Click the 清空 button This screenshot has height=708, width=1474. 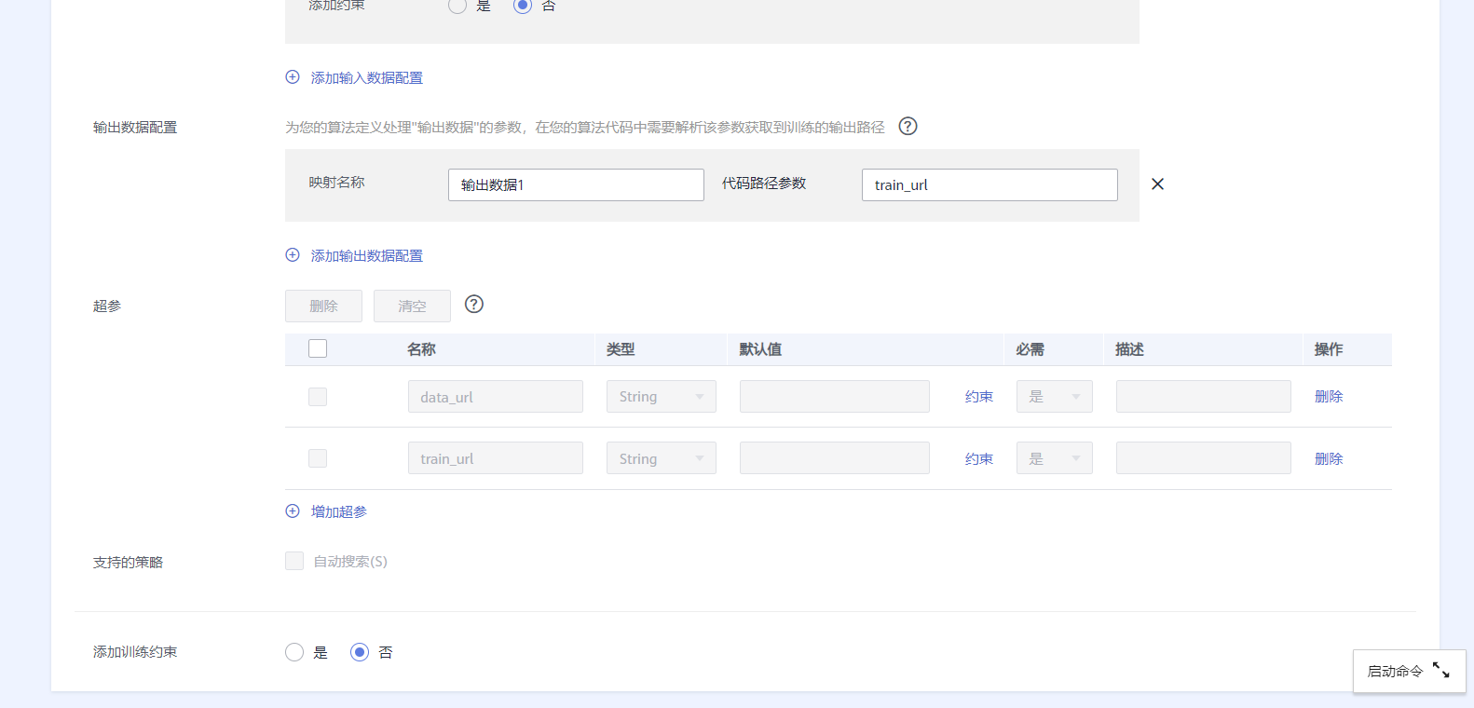pyautogui.click(x=412, y=306)
